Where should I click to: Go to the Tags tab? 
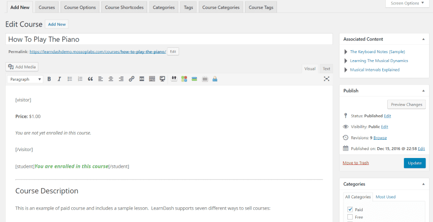click(188, 7)
